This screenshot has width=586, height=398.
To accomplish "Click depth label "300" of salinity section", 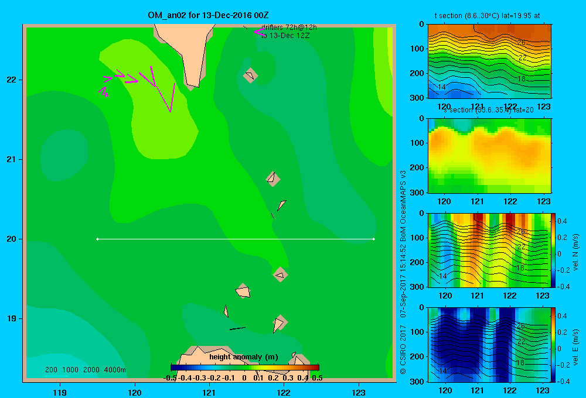I will (417, 193).
